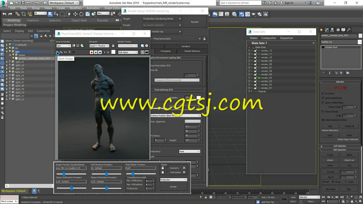Open the Modify command panel tab

point(327,30)
